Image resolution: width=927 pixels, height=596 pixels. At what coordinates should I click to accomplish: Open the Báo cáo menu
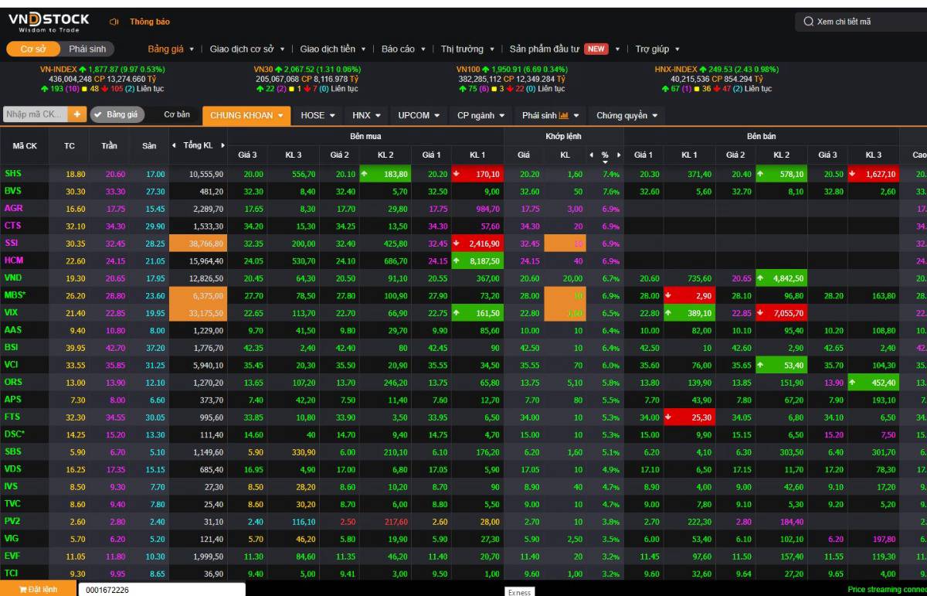[404, 49]
